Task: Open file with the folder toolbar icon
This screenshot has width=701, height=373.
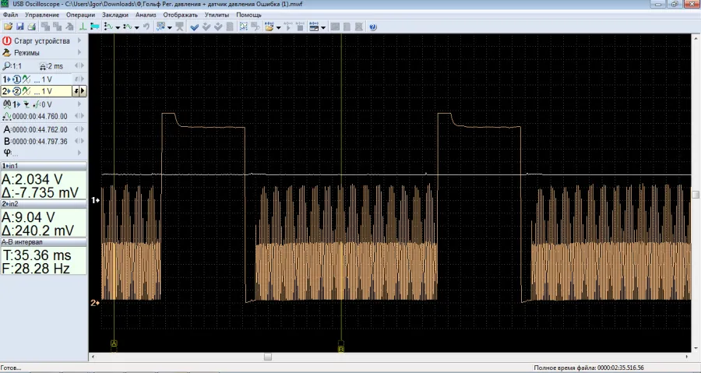Action: coord(8,26)
